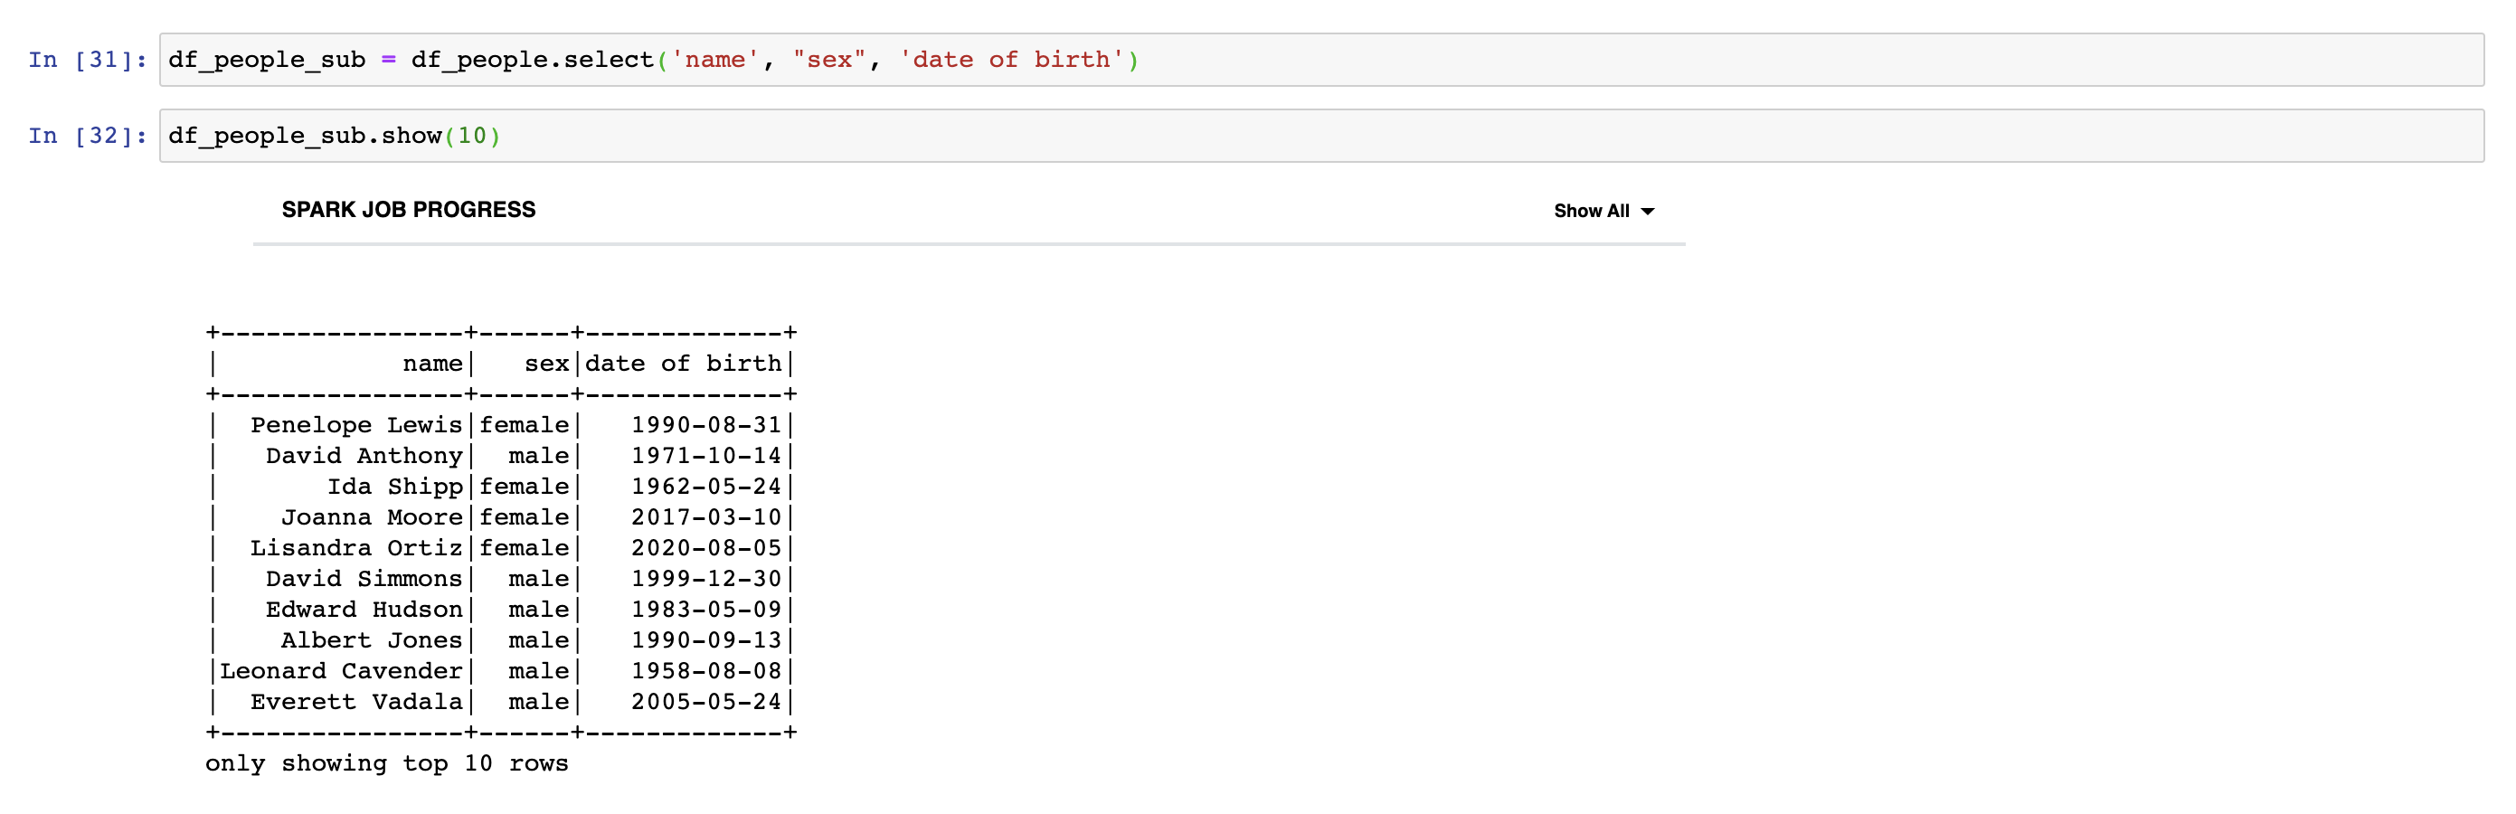This screenshot has width=2516, height=814.
Task: Select the In [32] cell prompt
Action: tap(87, 136)
